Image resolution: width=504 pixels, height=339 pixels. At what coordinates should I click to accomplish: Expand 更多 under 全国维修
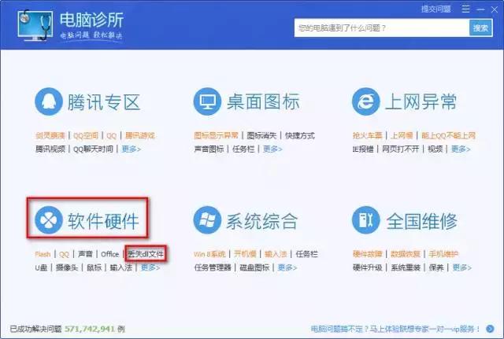pyautogui.click(x=462, y=267)
